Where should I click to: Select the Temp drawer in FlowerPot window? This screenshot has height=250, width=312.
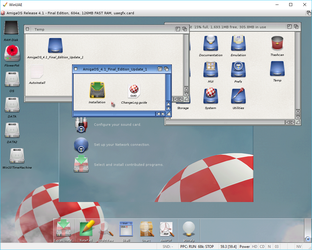[277, 69]
